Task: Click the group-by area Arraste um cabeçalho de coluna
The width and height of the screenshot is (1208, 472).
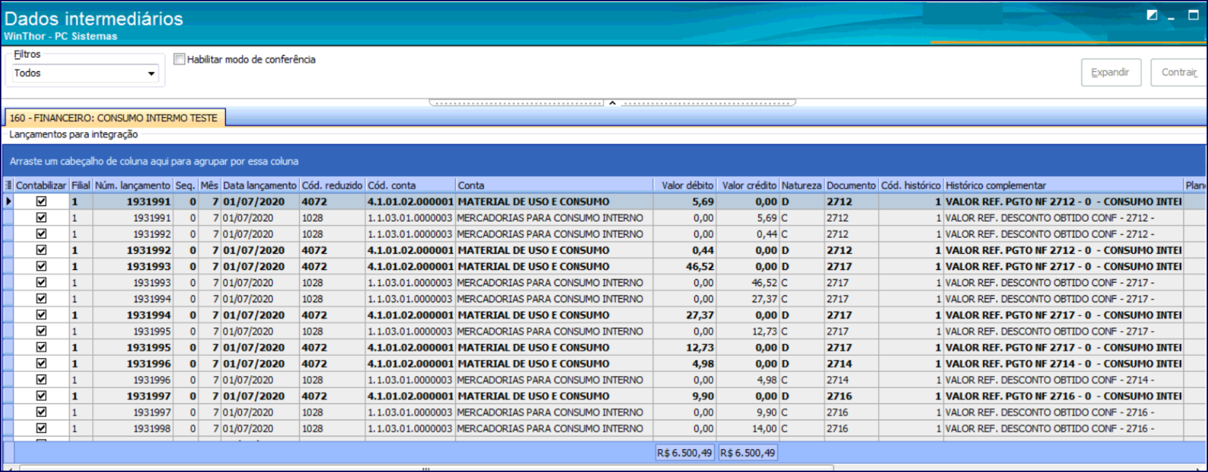Action: pyautogui.click(x=154, y=161)
